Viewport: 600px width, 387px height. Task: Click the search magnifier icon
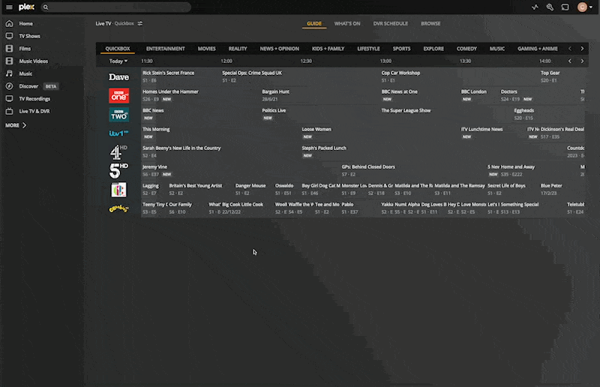(46, 7)
